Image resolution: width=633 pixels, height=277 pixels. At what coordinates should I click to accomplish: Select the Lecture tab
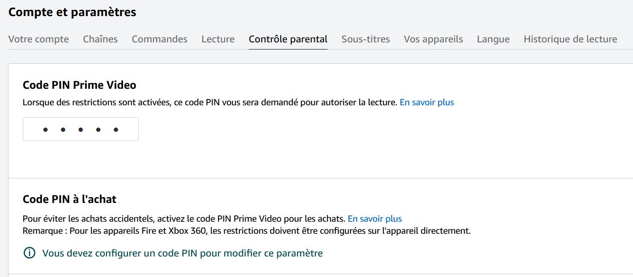point(218,39)
